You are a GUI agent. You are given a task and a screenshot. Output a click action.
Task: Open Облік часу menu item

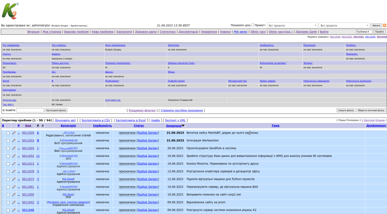(258, 32)
